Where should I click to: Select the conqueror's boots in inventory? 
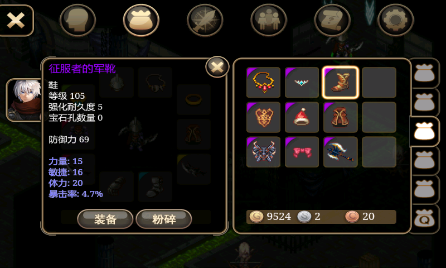[x=340, y=82]
